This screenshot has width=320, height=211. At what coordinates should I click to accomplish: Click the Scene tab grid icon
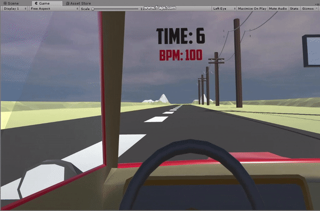5,3
